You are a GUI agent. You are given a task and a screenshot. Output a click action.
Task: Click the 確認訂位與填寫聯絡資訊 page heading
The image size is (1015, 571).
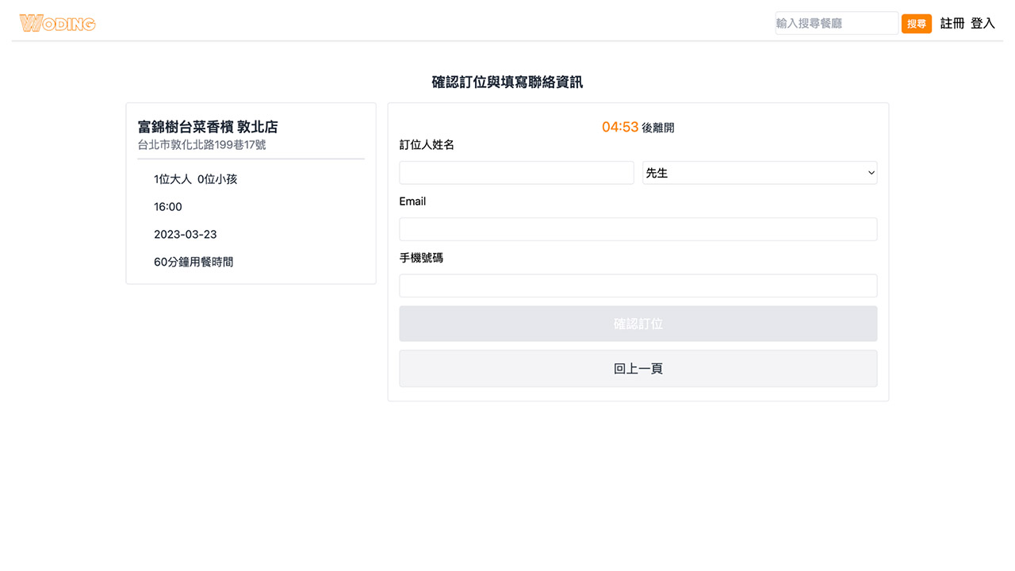(507, 82)
